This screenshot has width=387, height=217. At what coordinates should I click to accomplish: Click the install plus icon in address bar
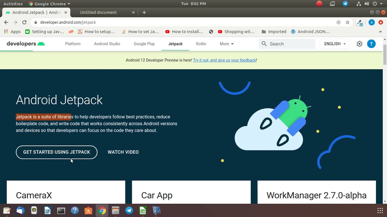tap(339, 22)
